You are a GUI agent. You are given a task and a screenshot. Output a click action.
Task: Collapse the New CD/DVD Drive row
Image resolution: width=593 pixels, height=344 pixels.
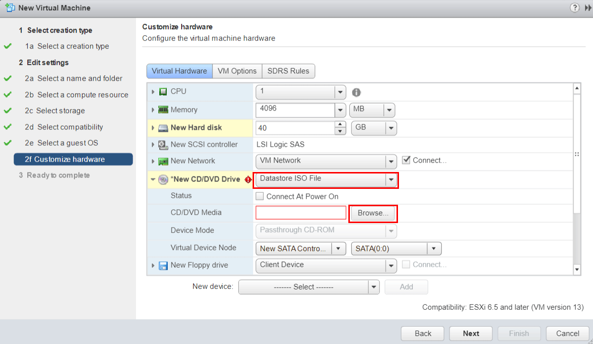[153, 179]
